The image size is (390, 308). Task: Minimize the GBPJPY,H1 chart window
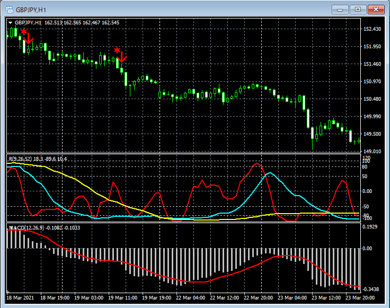click(340, 10)
